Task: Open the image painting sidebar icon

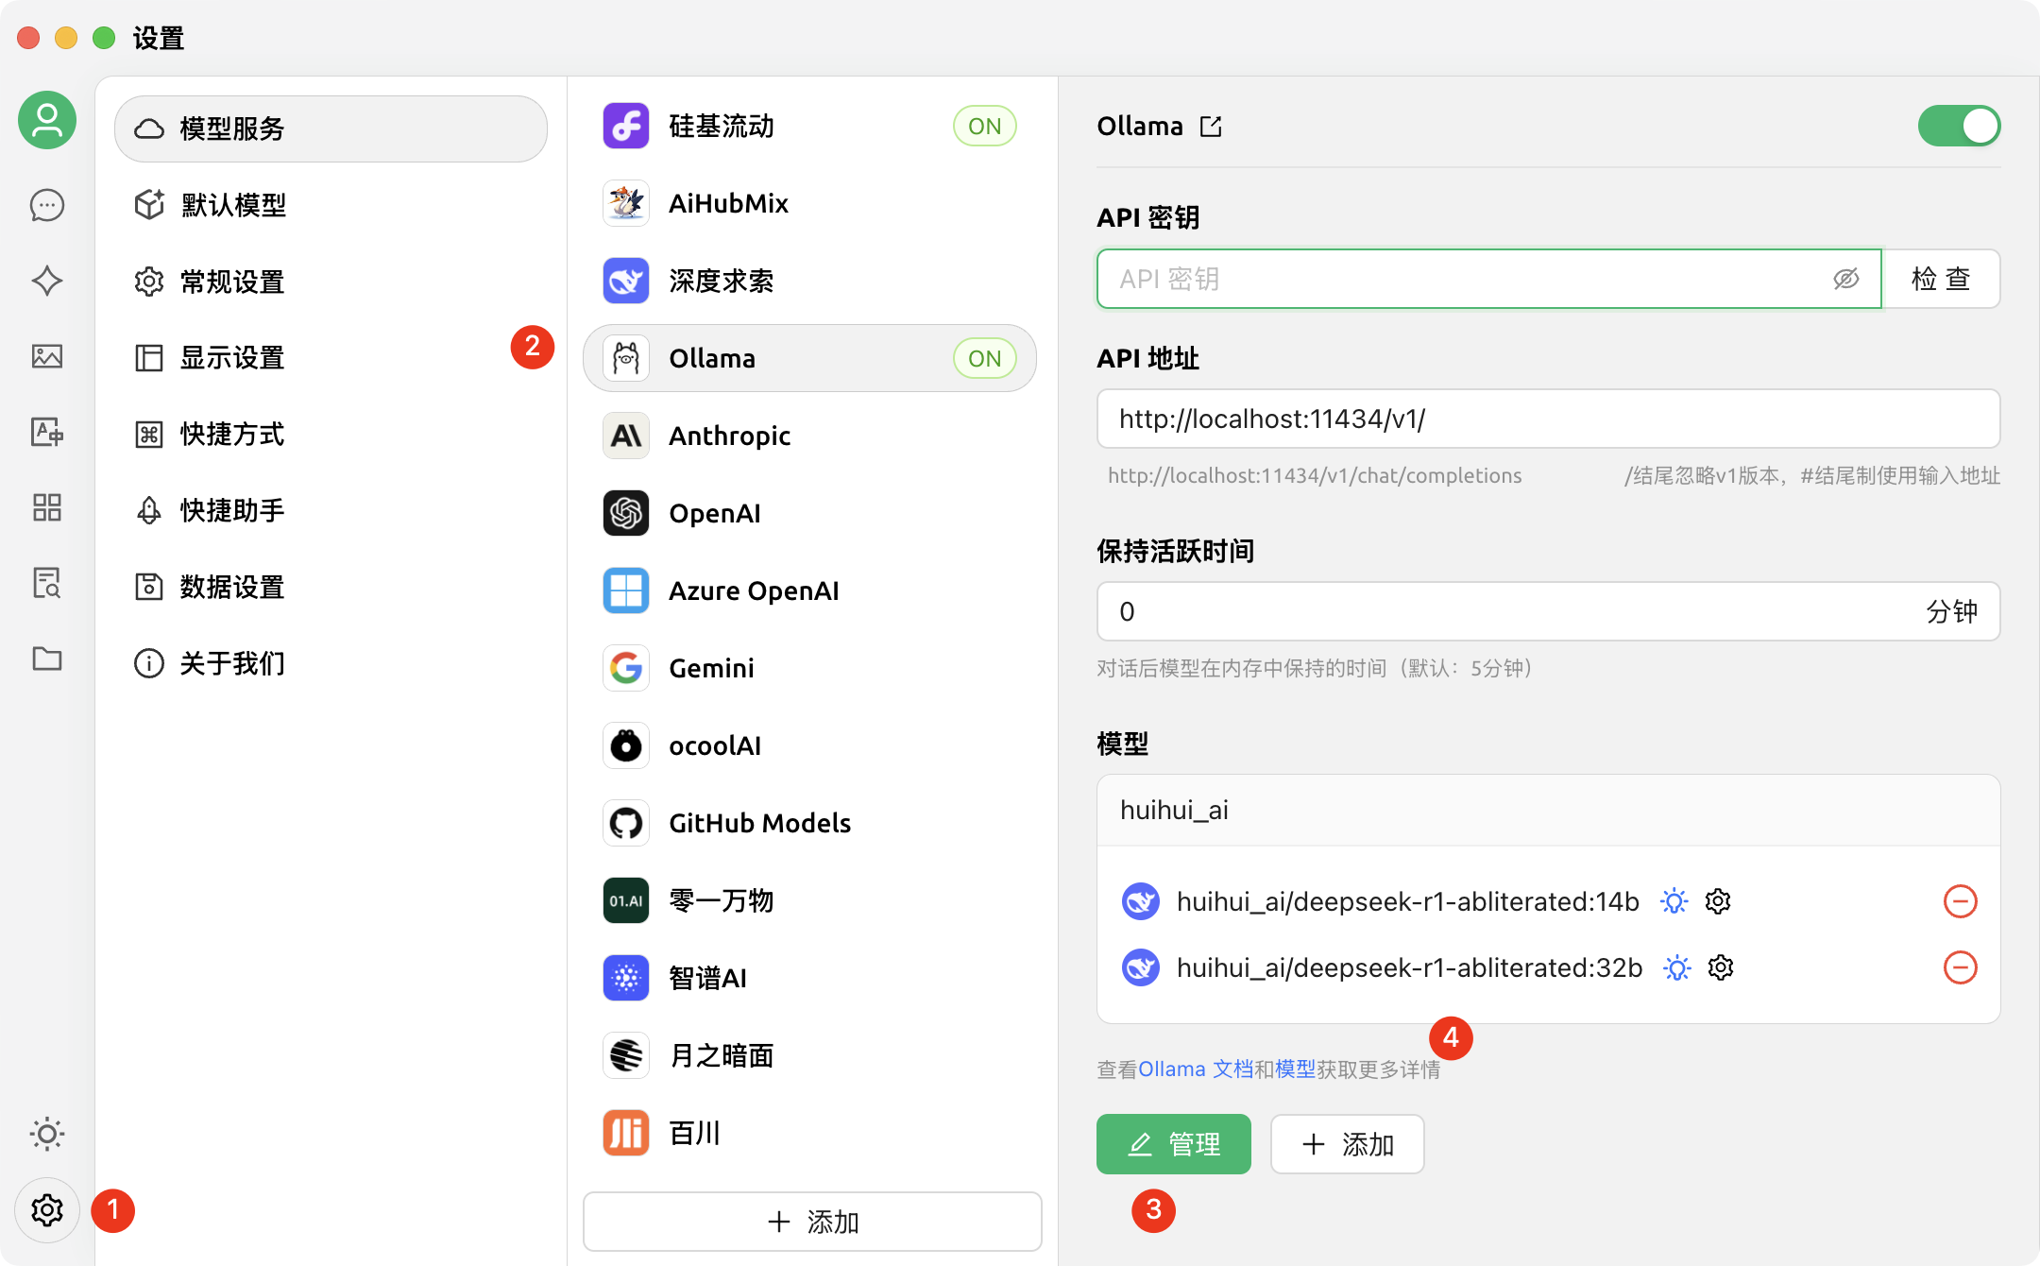Action: coord(47,356)
